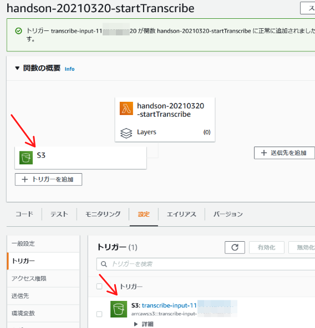Click the トリガーを検索 search field

pos(206,264)
